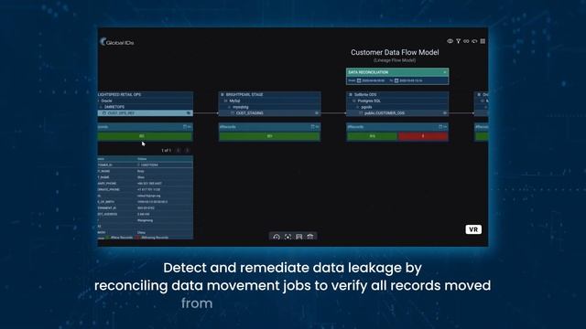Image resolution: width=586 pixels, height=329 pixels.
Task: Click the building icon in bottom toolbar
Action: pos(310,237)
